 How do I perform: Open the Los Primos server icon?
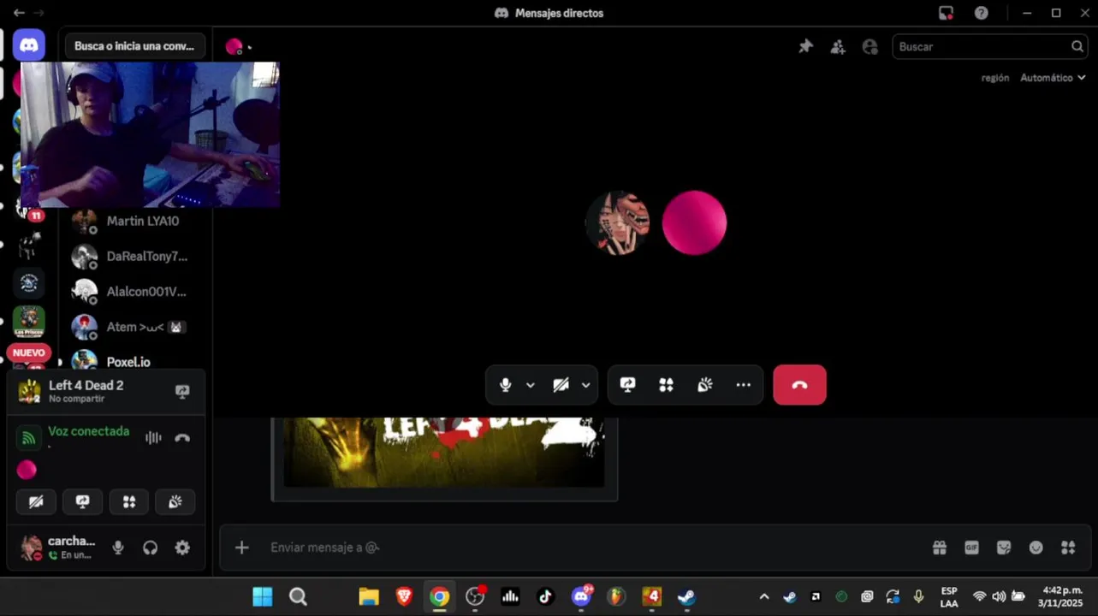click(x=29, y=322)
